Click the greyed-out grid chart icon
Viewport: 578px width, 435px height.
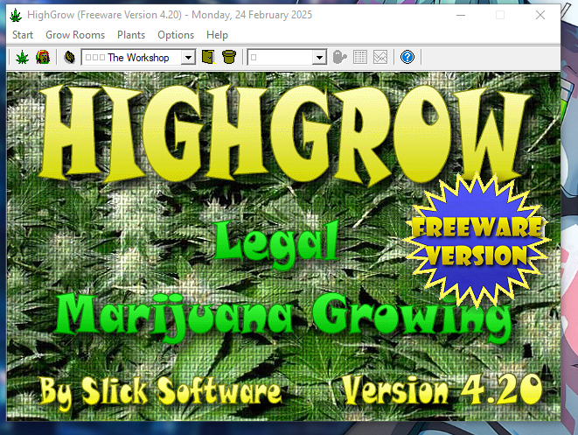(x=360, y=57)
